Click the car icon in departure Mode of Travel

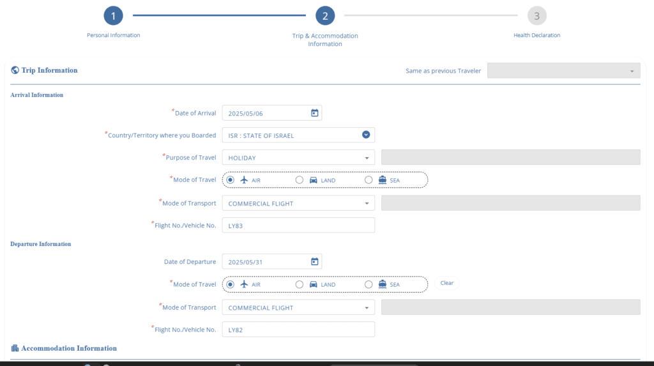[x=313, y=284]
